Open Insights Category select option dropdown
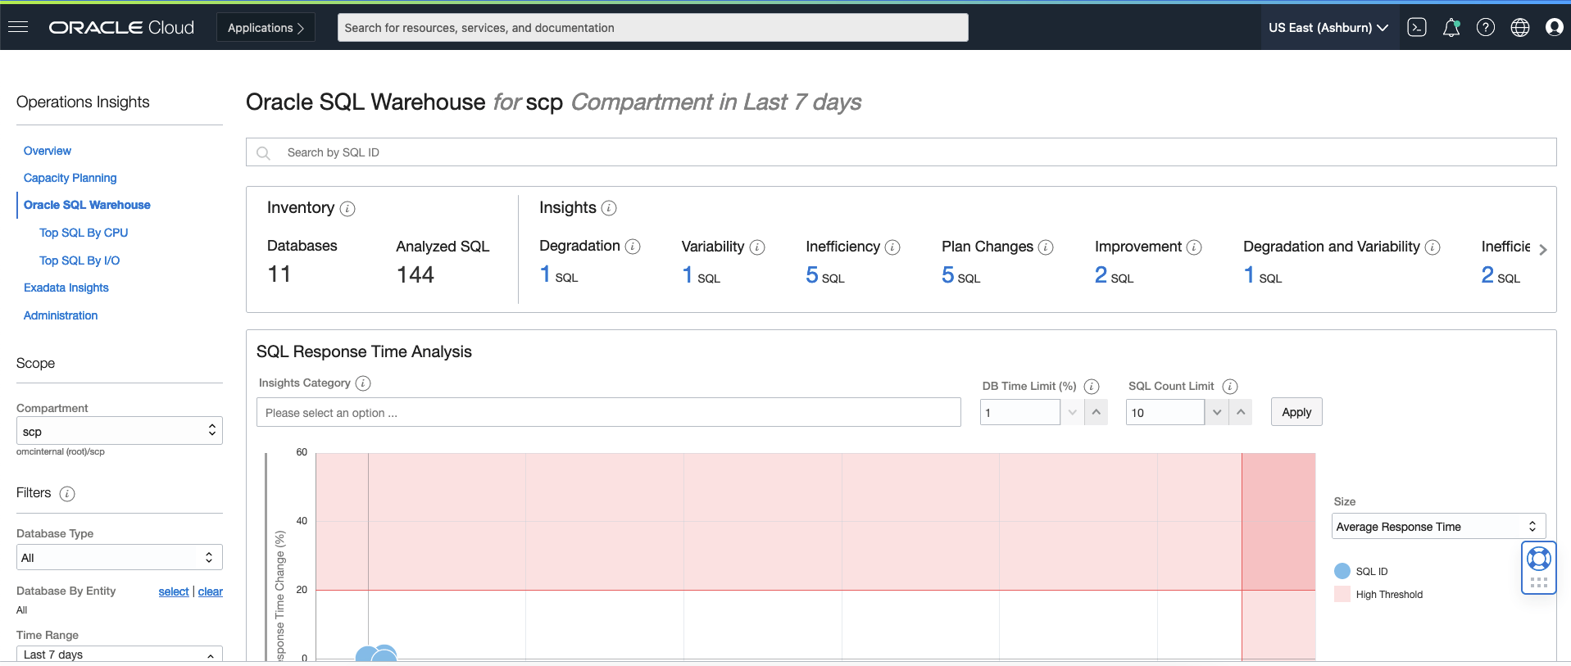This screenshot has width=1571, height=666. pos(608,413)
